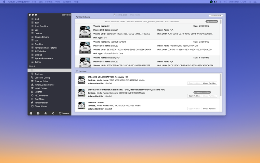This screenshot has height=163, width=260.
Task: Click the Mount EFI tool icon
Action: pos(32,70)
